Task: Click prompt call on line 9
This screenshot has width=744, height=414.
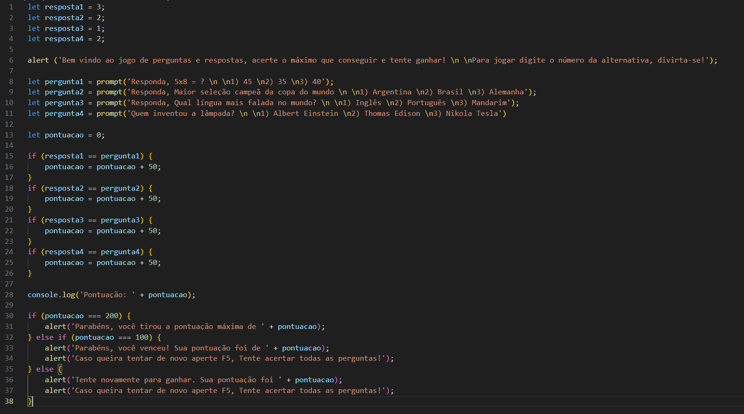Action: tap(109, 92)
